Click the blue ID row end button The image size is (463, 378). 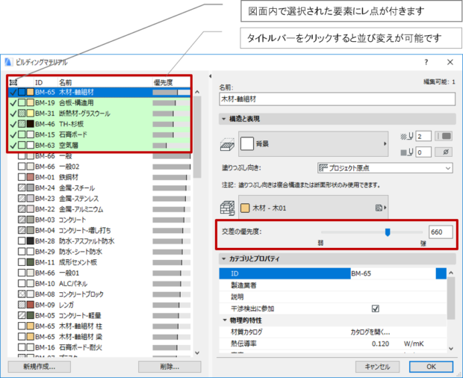[x=441, y=273]
